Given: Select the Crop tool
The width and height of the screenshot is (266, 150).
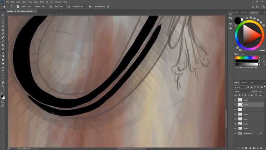Looking at the screenshot, I should pyautogui.click(x=3, y=30).
